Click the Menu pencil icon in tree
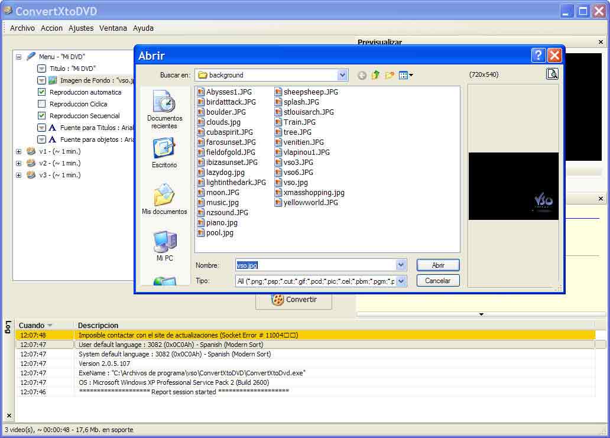This screenshot has width=610, height=438. (31, 56)
